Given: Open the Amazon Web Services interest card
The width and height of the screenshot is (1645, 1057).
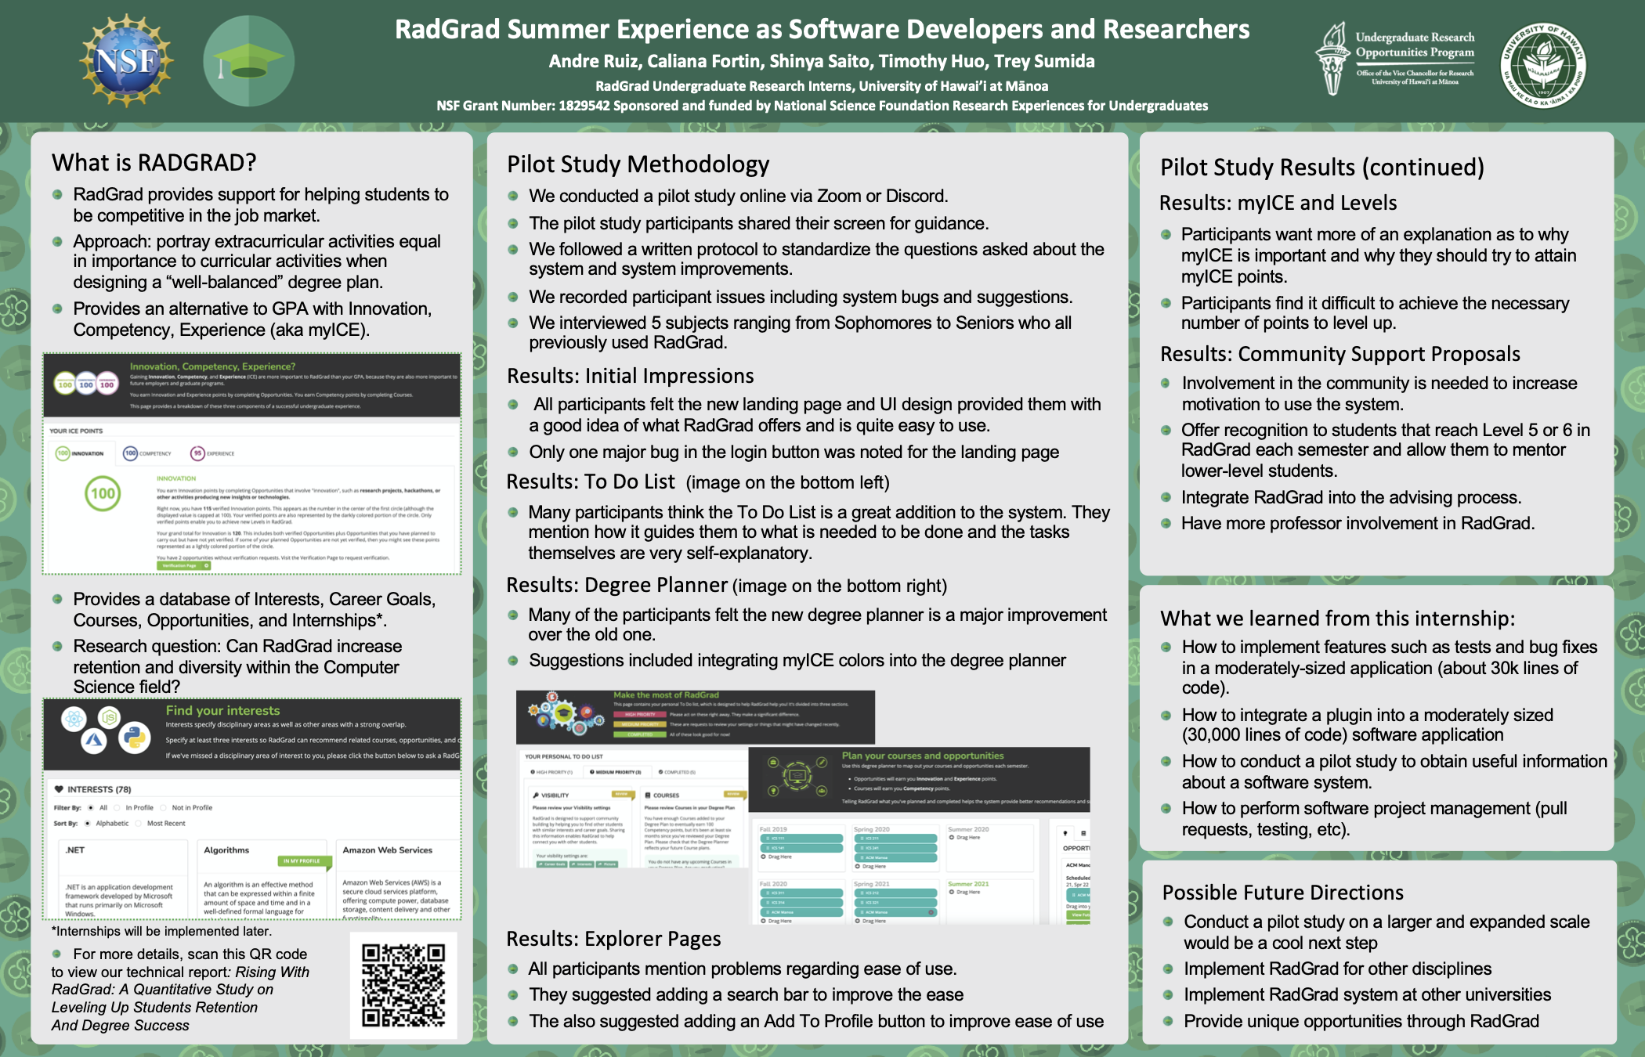Looking at the screenshot, I should pyautogui.click(x=399, y=878).
